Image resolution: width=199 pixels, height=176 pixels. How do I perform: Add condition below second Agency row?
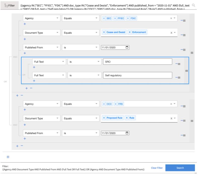[25, 109]
